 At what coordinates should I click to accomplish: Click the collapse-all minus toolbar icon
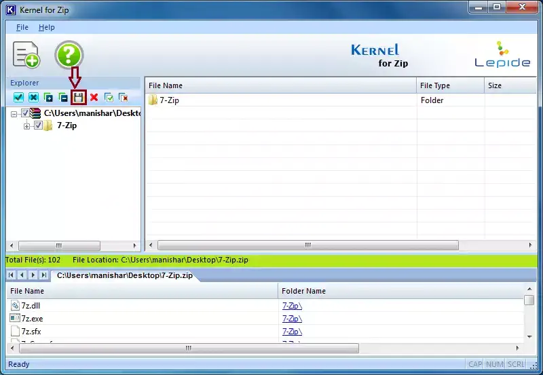[63, 98]
